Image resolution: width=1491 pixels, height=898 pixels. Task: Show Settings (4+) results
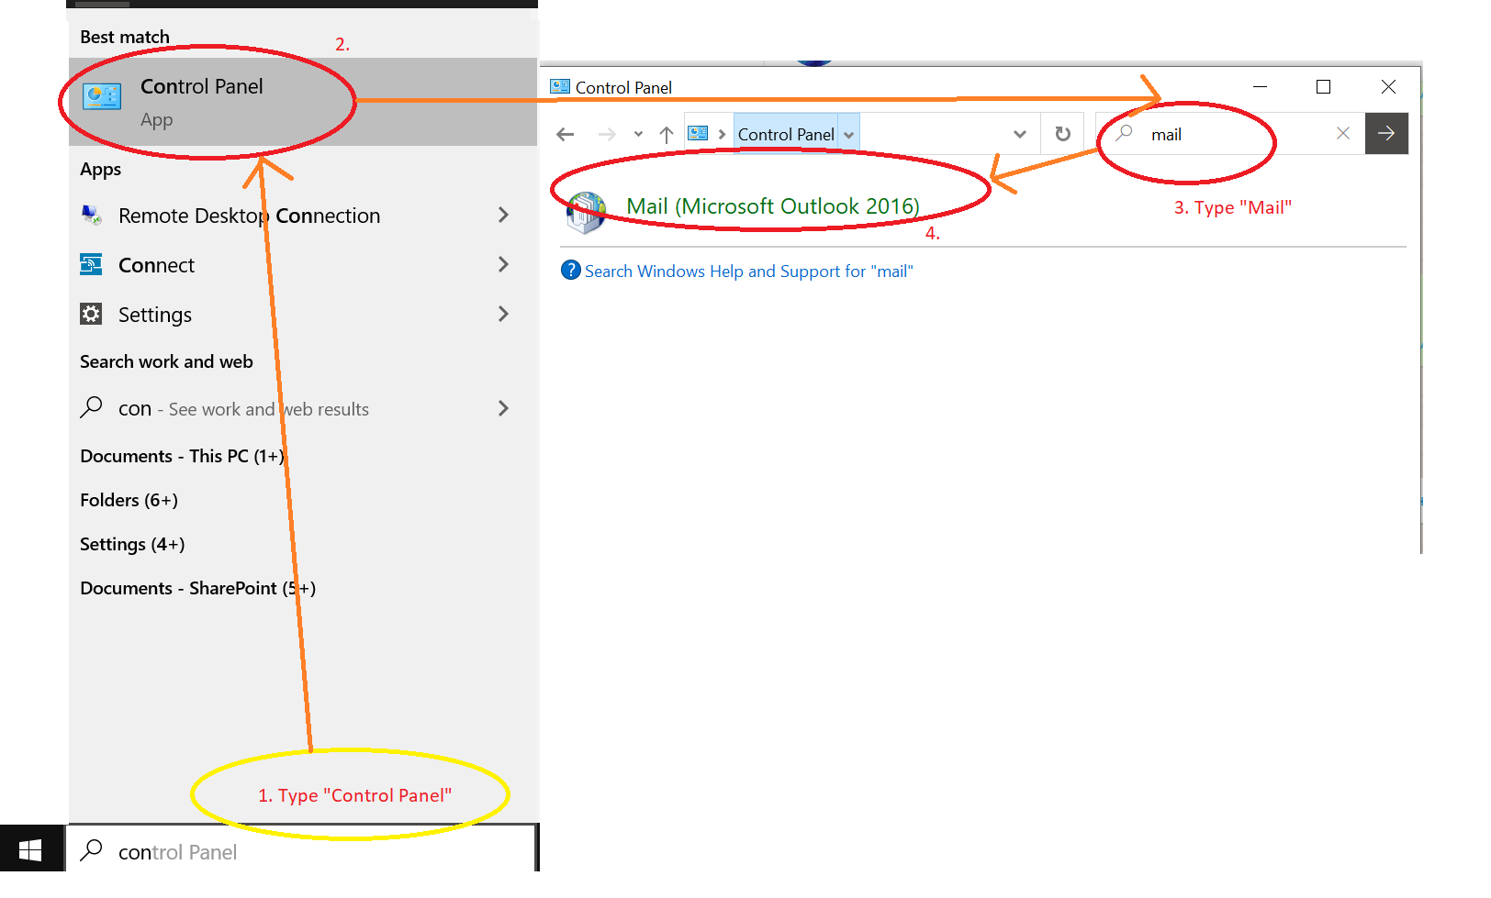click(x=132, y=544)
